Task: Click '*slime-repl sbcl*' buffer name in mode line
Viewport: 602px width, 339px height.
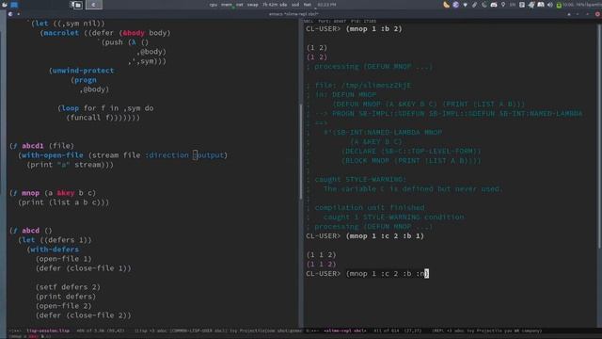Action: click(345, 331)
